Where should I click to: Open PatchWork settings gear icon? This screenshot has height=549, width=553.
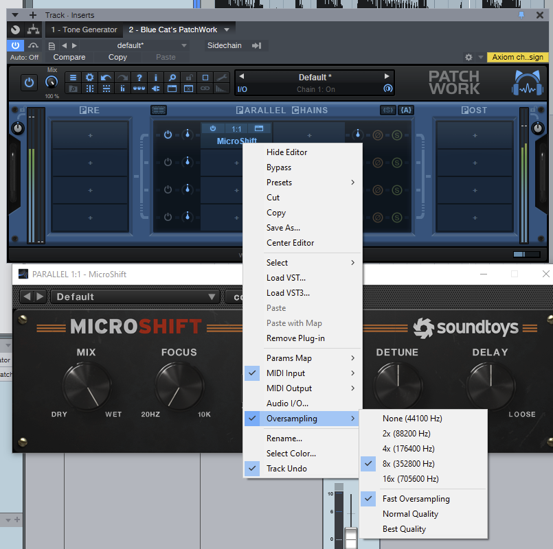click(89, 78)
